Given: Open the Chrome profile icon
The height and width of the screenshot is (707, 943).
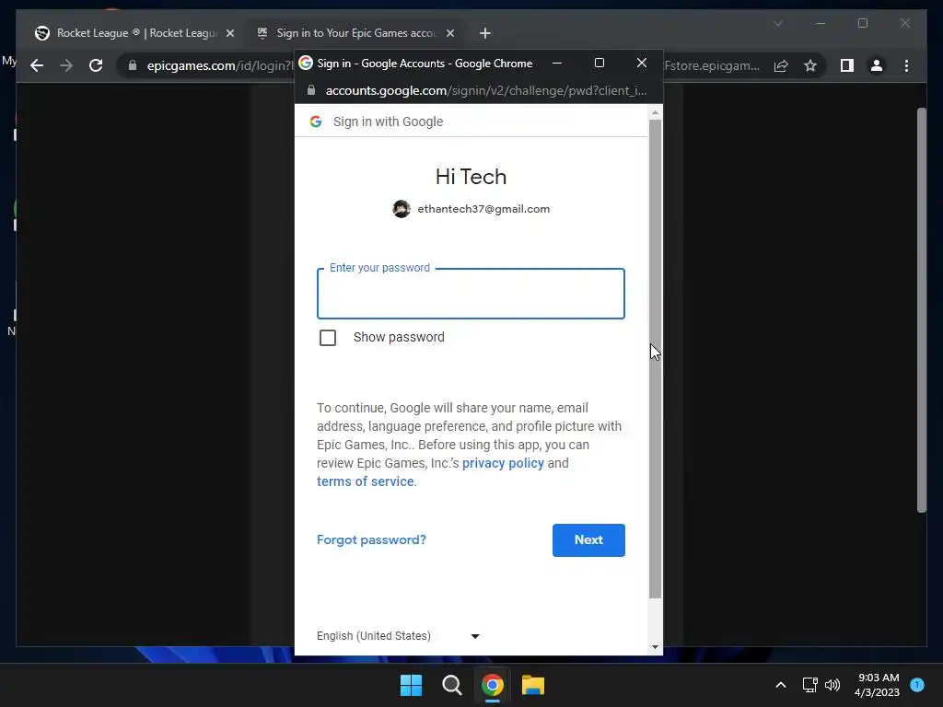Looking at the screenshot, I should tap(877, 65).
